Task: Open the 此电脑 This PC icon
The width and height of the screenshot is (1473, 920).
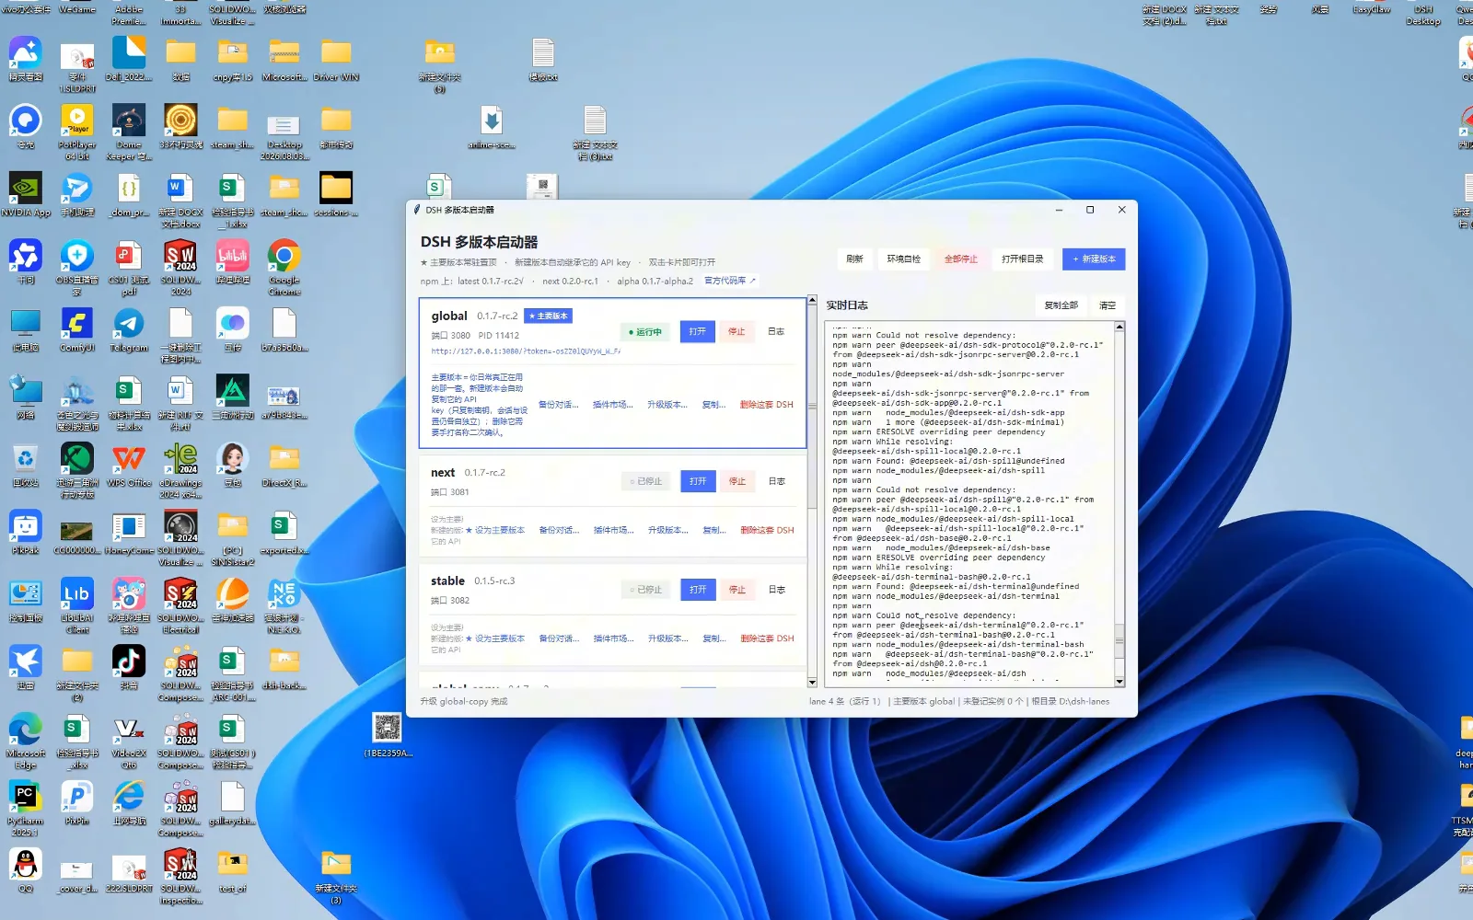Action: (x=26, y=329)
